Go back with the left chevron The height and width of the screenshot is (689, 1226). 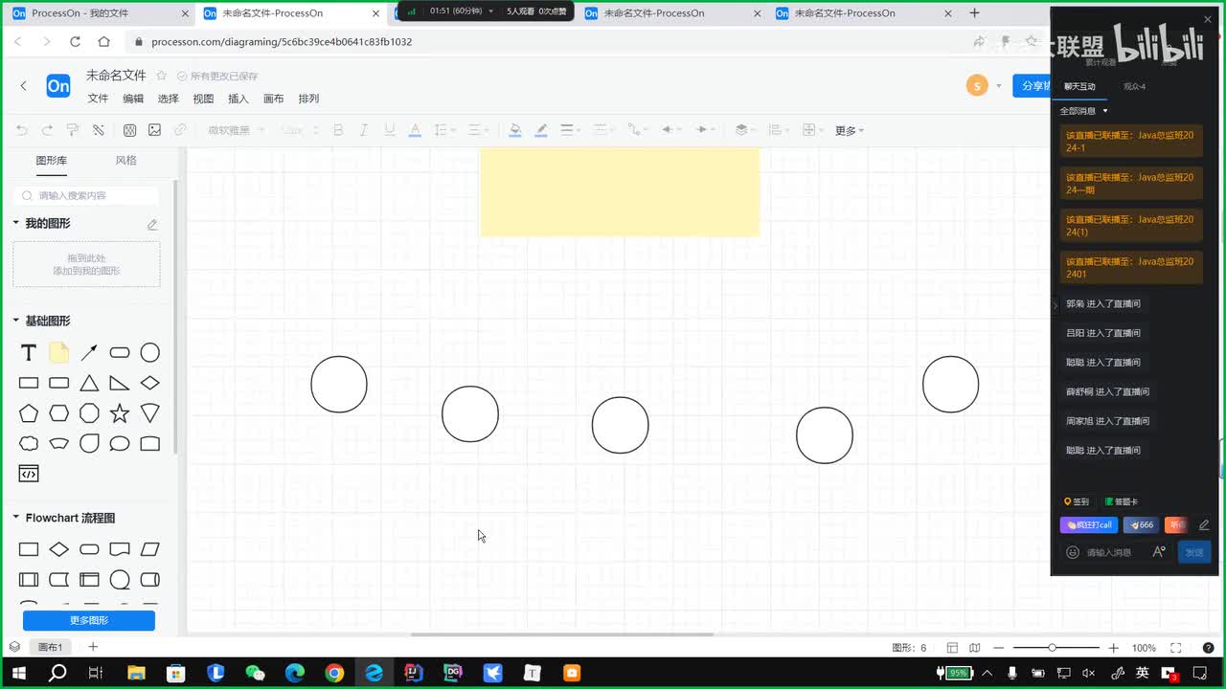[24, 85]
